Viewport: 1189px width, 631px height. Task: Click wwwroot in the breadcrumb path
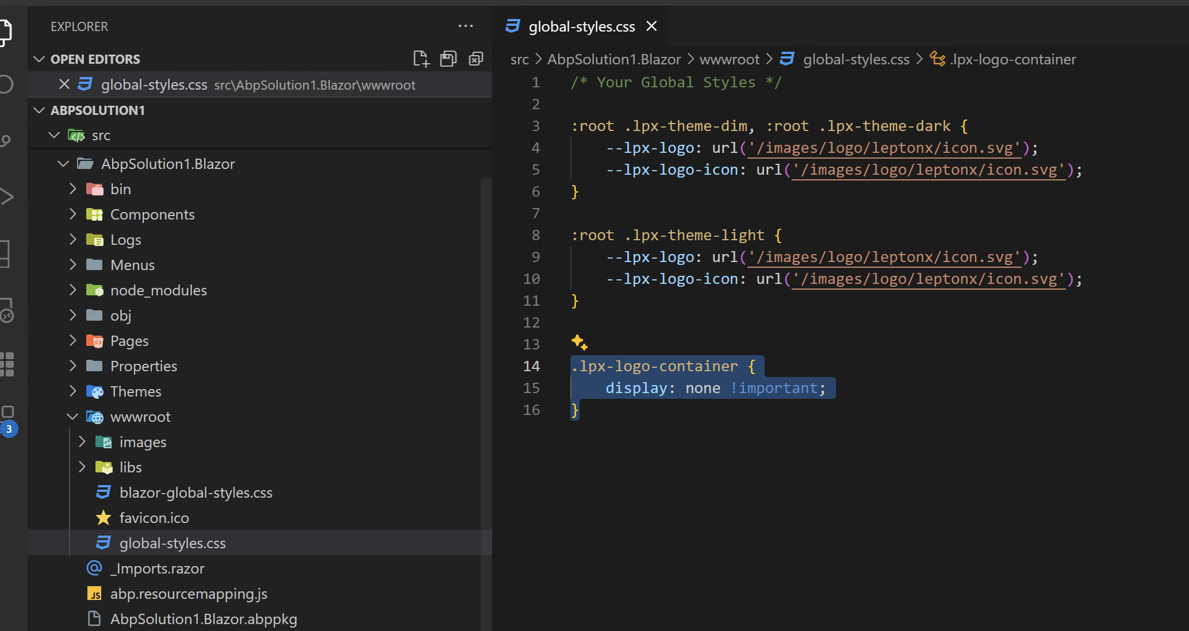[729, 59]
